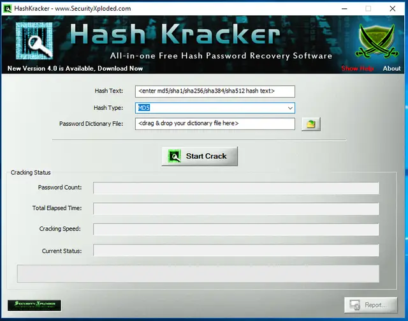
Task: Minimize the HashKracker window
Action: point(344,8)
